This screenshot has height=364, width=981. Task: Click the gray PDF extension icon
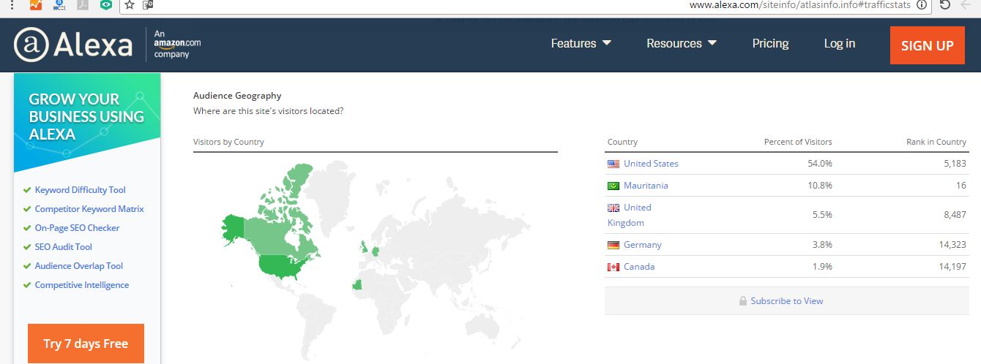tap(83, 4)
